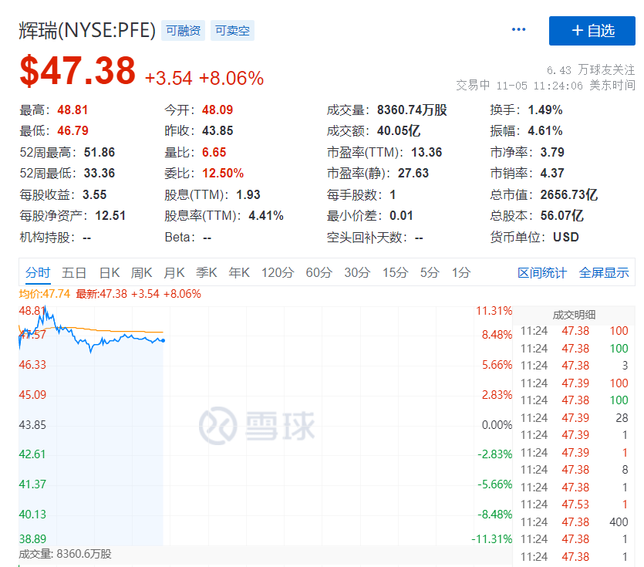
Task: Click the 6.43 万球友关注 followers text
Action: 591,70
